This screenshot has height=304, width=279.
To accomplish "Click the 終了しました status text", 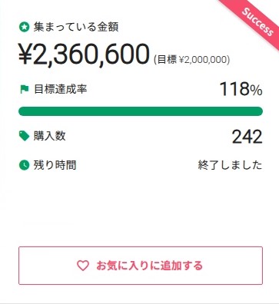I will pos(230,165).
